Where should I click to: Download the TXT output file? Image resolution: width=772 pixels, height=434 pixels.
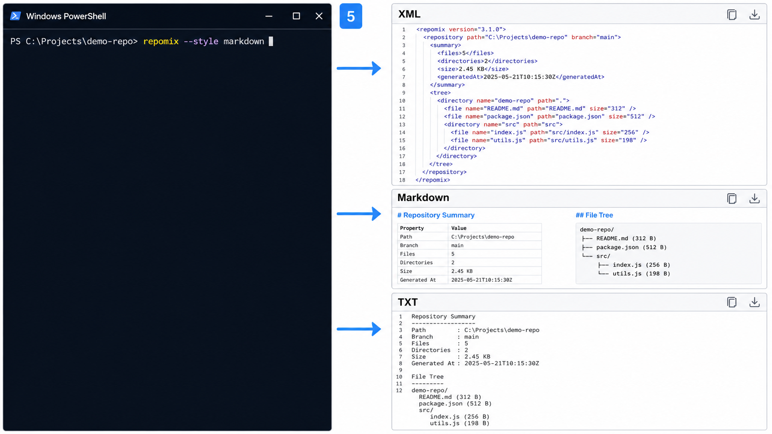[x=754, y=302]
